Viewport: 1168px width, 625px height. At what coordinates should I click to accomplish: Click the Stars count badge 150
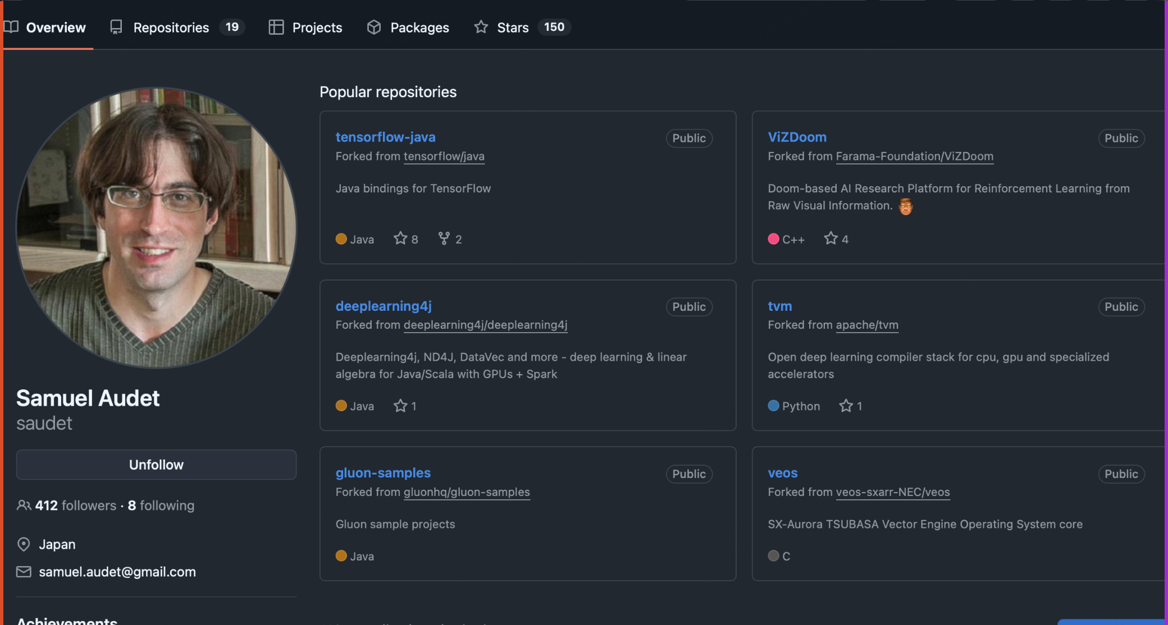[x=554, y=27]
